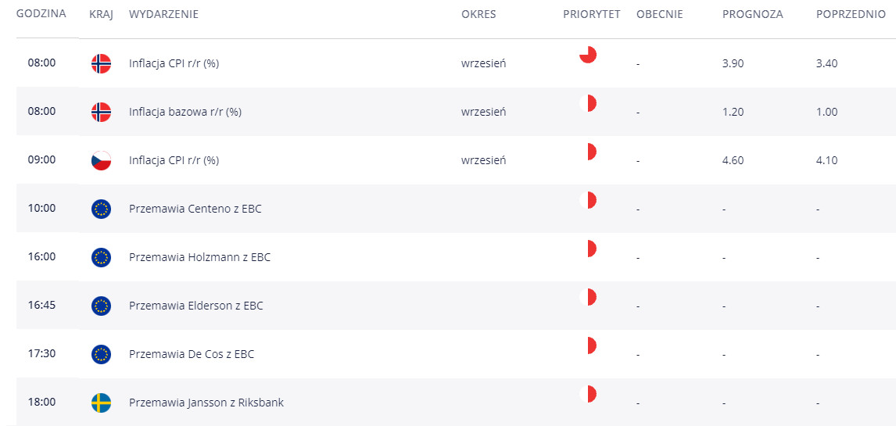Click the 16:45 time cell
This screenshot has height=426, width=896.
pos(41,306)
